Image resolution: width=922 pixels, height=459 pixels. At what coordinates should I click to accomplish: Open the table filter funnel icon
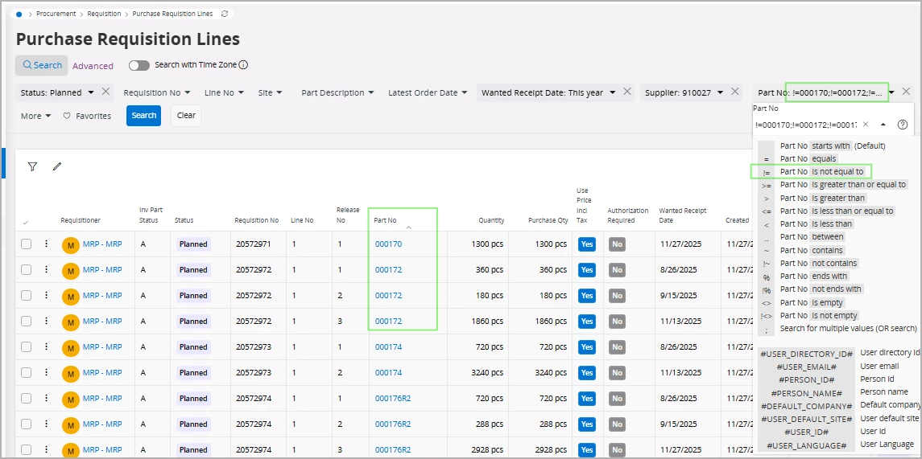coord(32,166)
